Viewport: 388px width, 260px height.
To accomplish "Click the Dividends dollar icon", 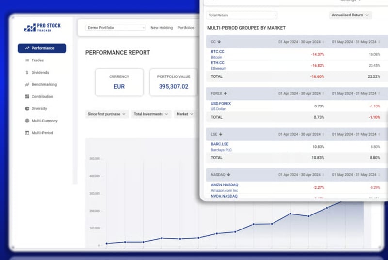I will (27, 73).
